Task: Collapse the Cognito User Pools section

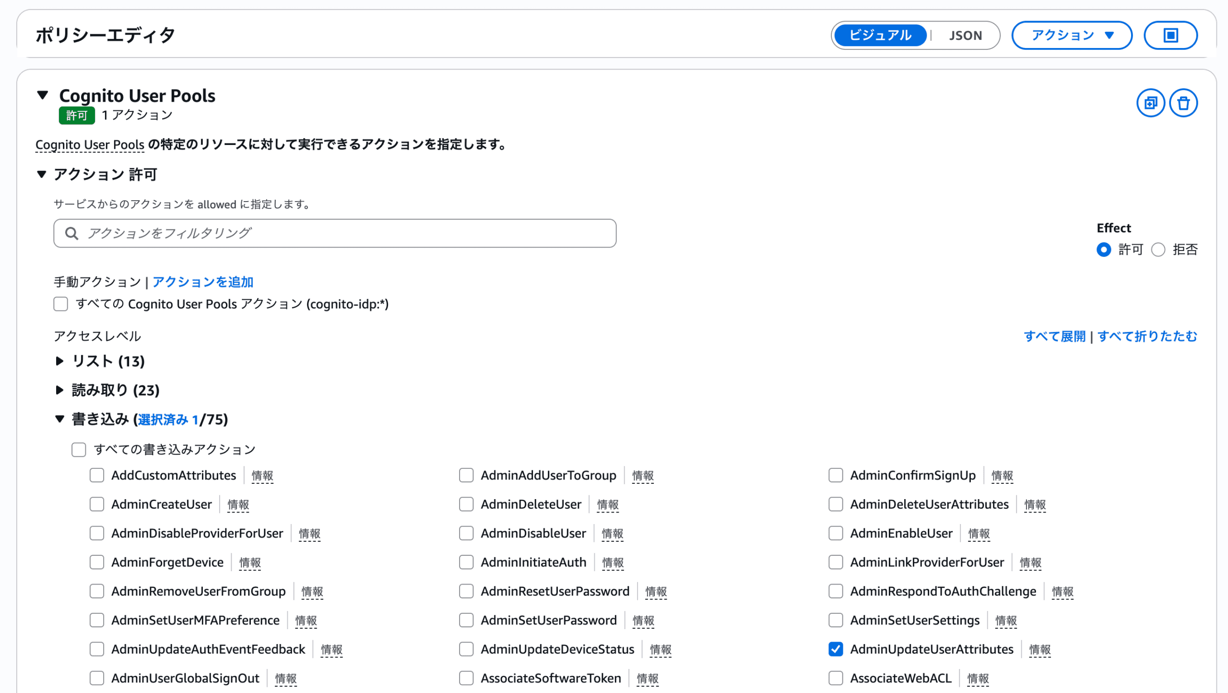Action: point(43,95)
